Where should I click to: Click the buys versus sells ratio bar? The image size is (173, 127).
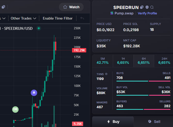tap(143, 81)
